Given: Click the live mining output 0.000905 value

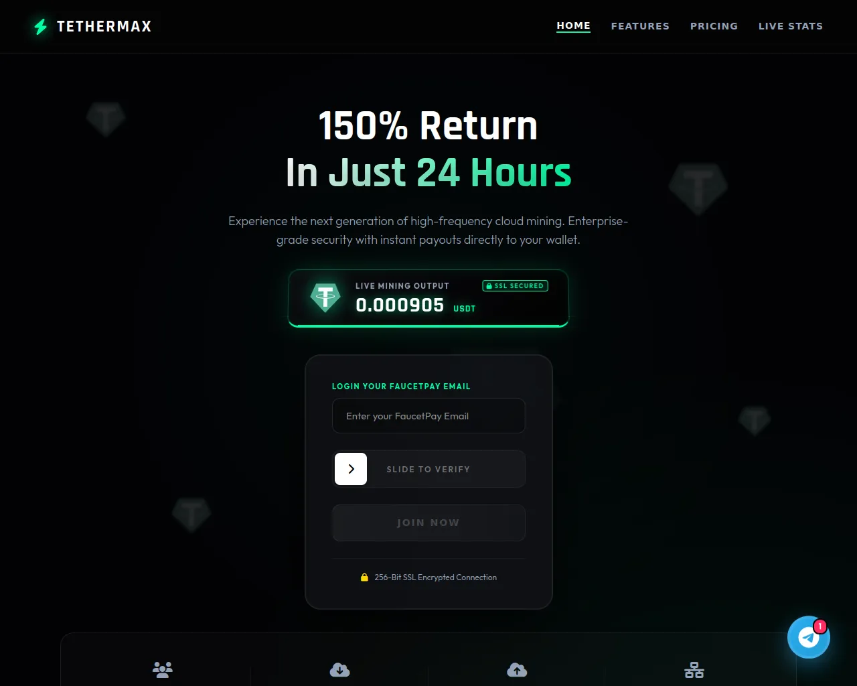Looking at the screenshot, I should coord(400,305).
